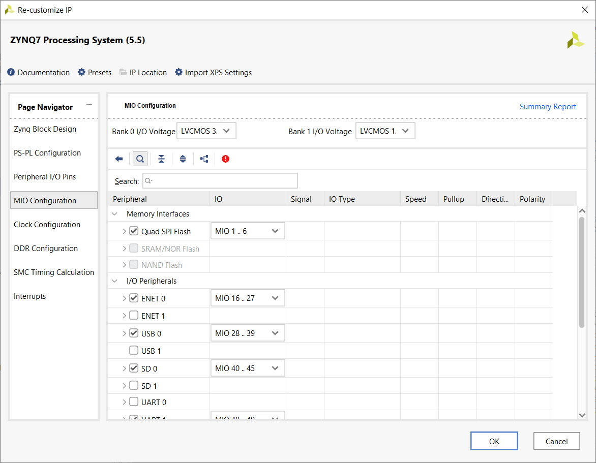
Task: Click the Peripheral column header
Action: click(159, 199)
